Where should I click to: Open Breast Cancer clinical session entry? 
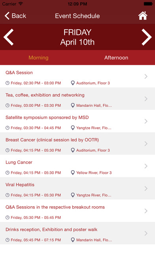[x=77, y=143]
